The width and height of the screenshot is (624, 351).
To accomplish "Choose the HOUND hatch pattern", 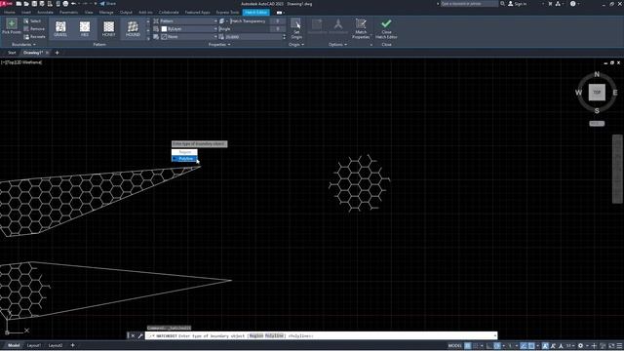I will click(133, 28).
